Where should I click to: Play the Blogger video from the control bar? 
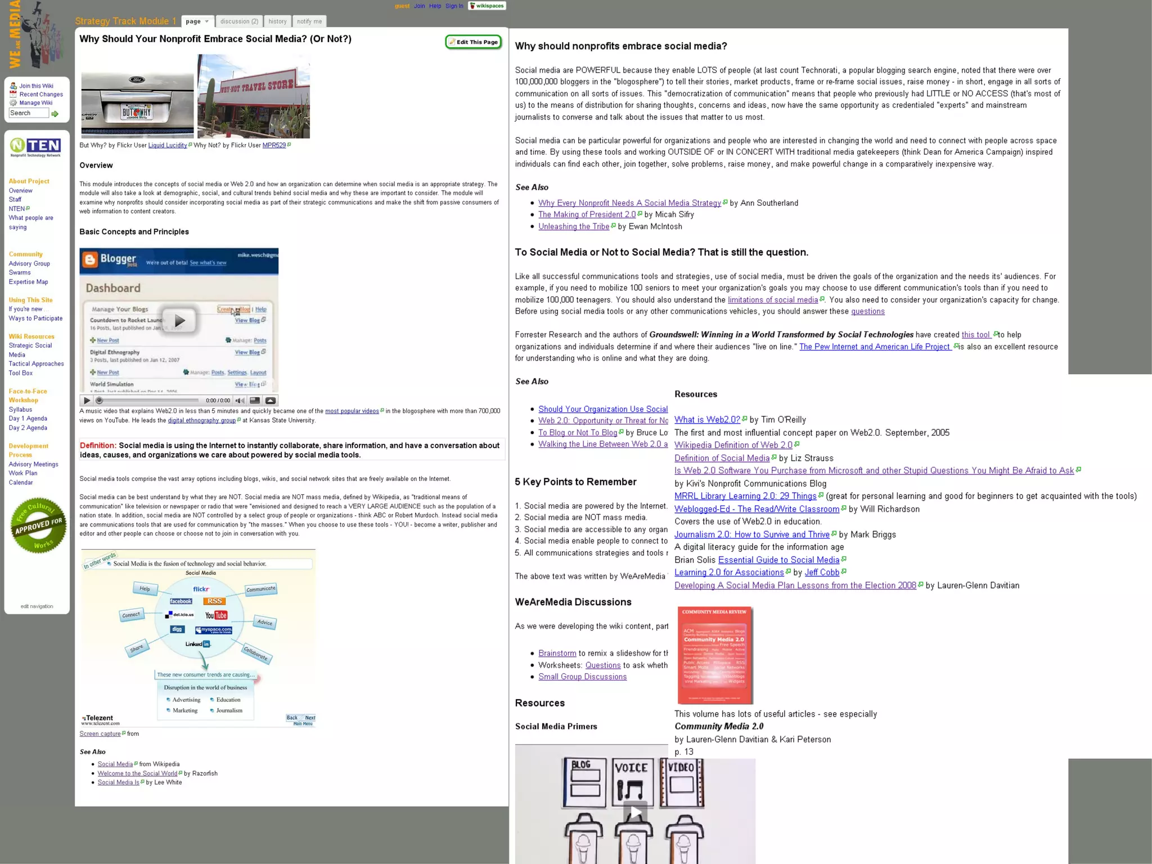[87, 400]
